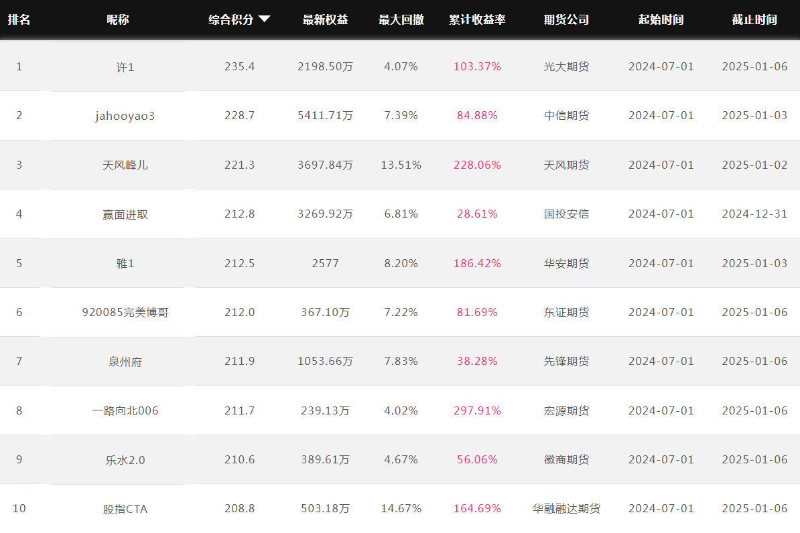Select the drawdown value 13.51%

pos(401,165)
